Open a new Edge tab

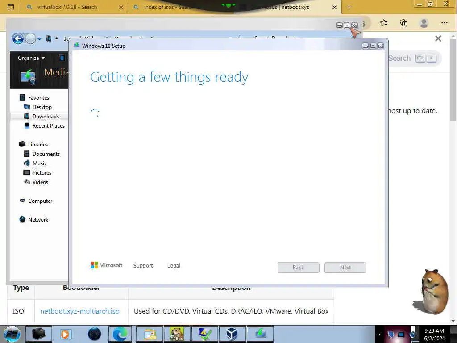point(349,7)
